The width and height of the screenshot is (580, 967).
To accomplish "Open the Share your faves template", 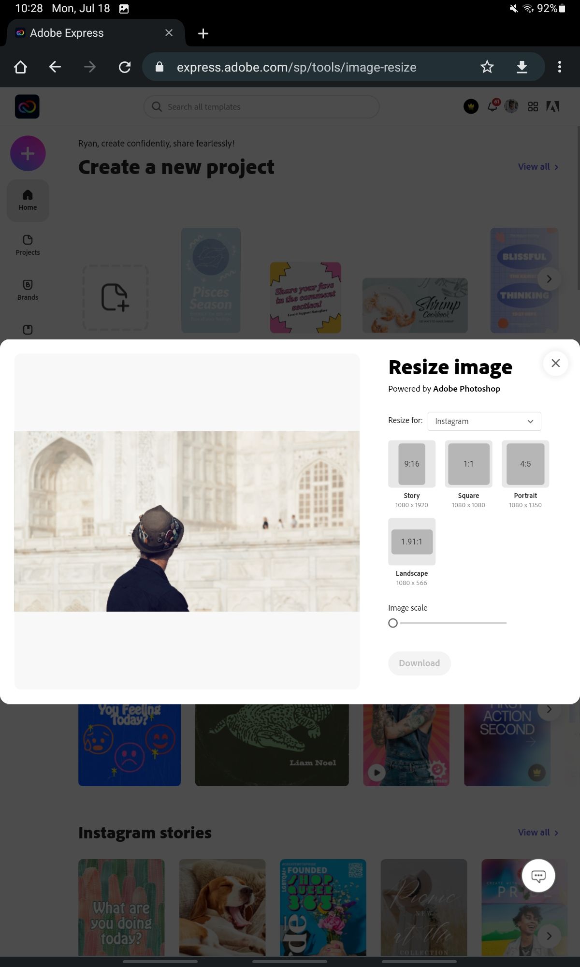I will 305,297.
